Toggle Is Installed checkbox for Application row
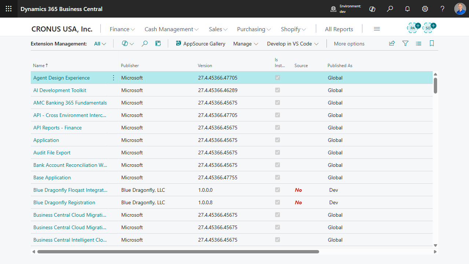Image resolution: width=469 pixels, height=264 pixels. pos(277,140)
